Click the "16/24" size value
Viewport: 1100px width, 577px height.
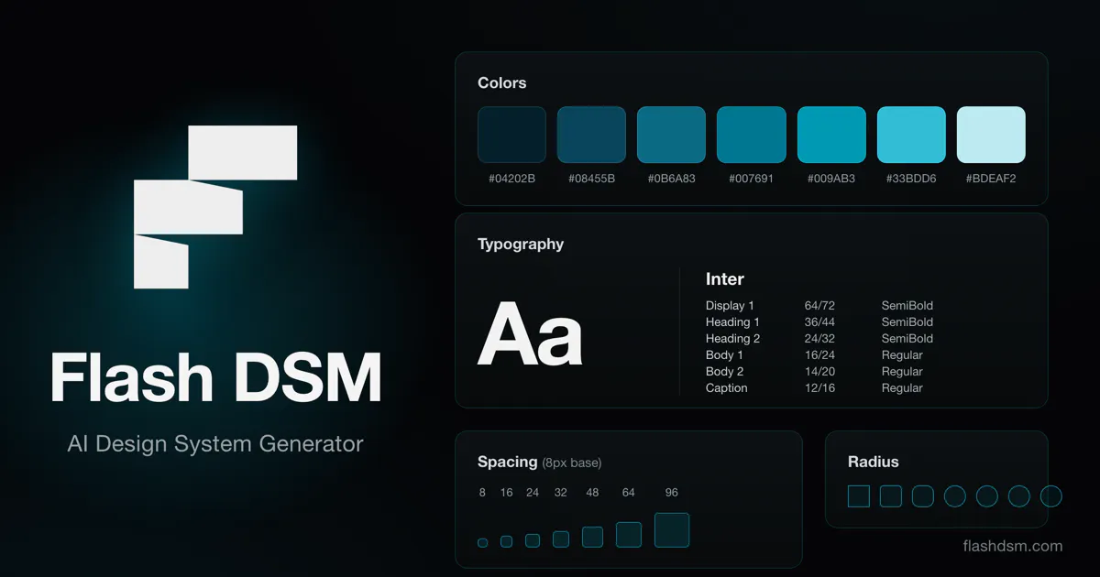coord(819,355)
